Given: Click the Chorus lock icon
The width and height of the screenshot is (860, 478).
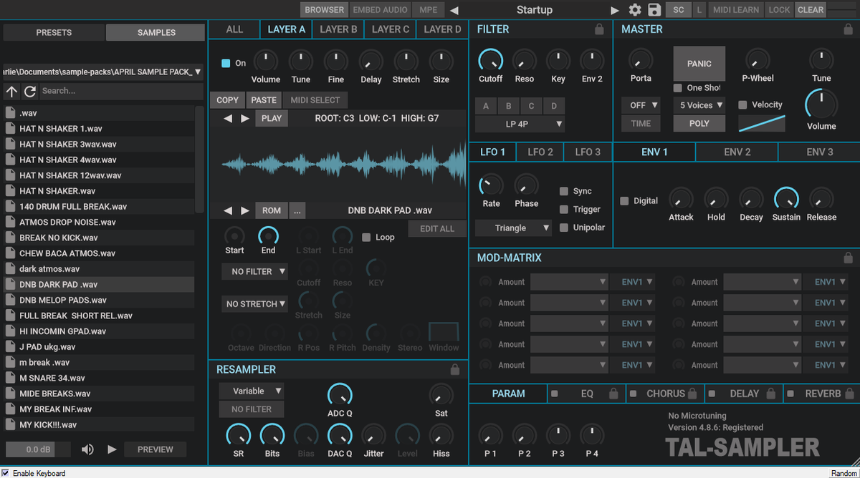Looking at the screenshot, I should (692, 394).
